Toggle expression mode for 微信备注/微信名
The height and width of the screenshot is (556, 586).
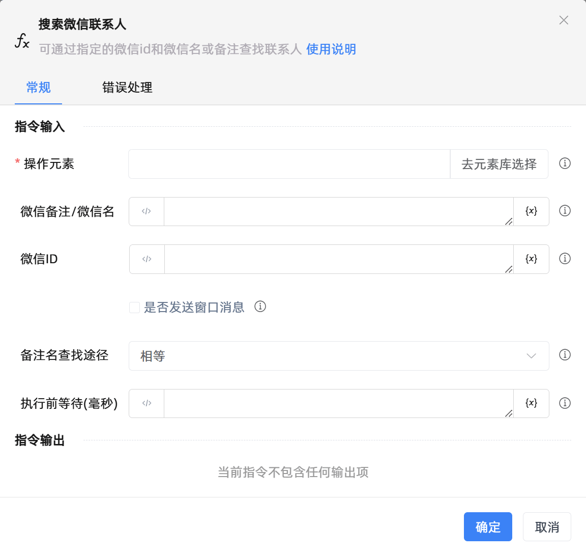(x=146, y=211)
